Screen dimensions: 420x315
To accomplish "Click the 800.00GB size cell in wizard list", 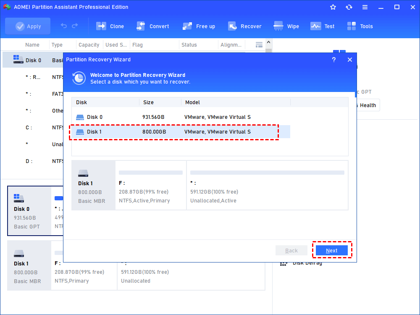I will click(x=154, y=132).
